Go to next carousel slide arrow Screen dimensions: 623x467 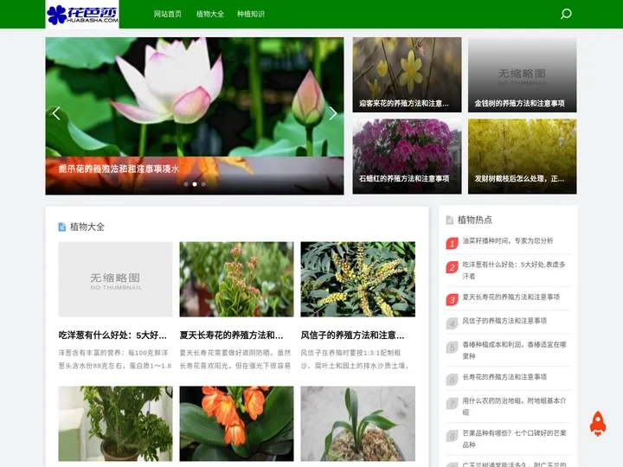pos(333,113)
